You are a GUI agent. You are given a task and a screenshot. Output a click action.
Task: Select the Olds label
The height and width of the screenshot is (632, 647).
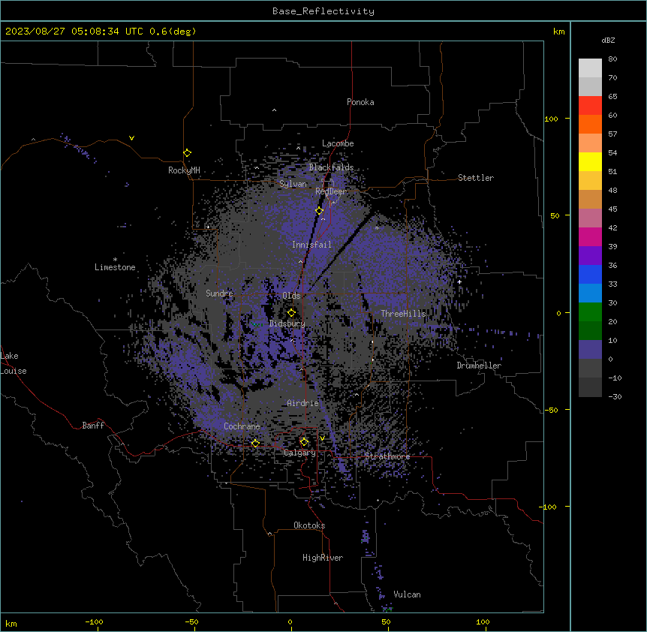(291, 296)
